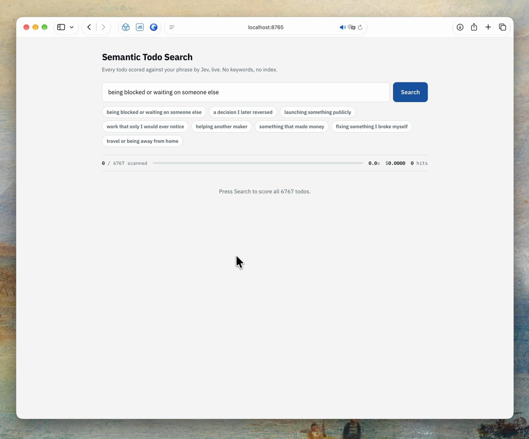Screen dimensions: 529x439
Task: Close the Safari window
Action: [26, 27]
